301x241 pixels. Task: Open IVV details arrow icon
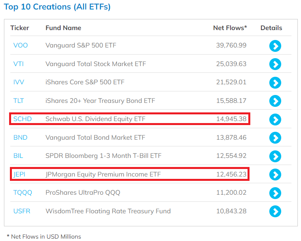click(x=275, y=83)
